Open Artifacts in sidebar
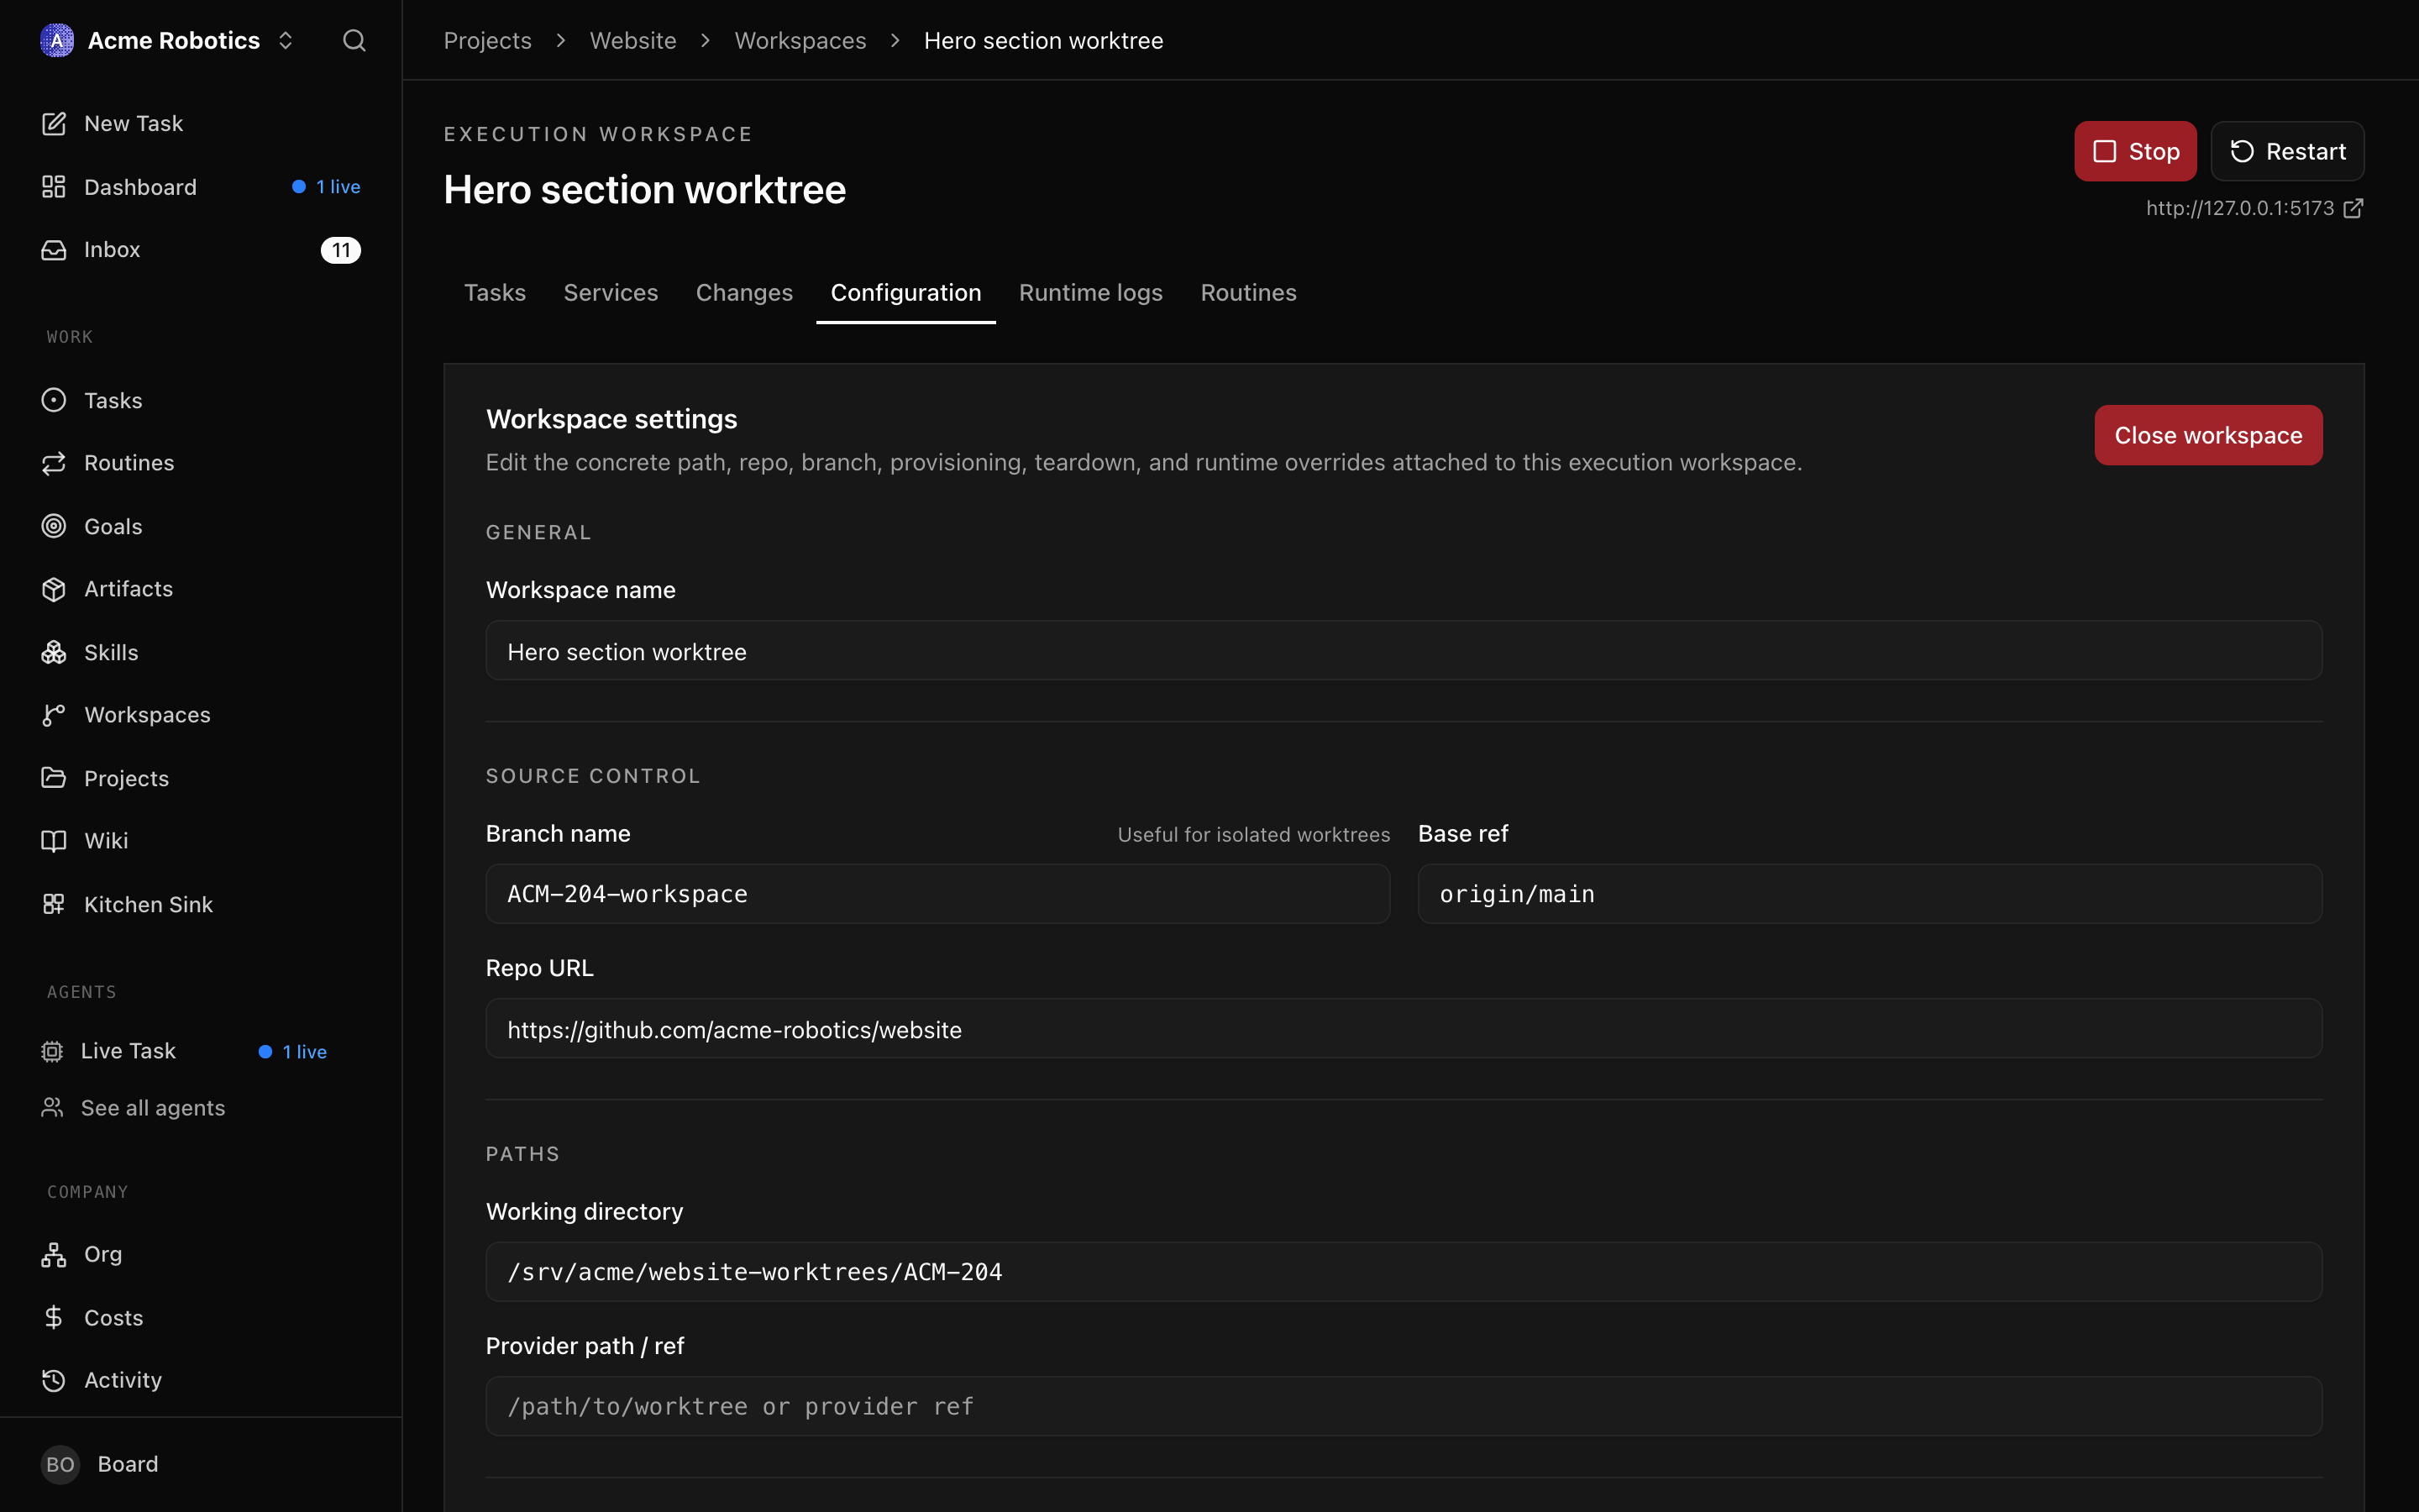 point(201,589)
